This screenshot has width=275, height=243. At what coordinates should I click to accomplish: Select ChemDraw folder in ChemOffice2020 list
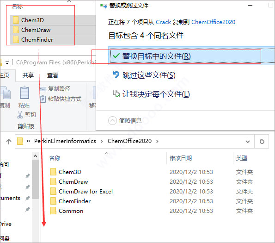(73, 182)
